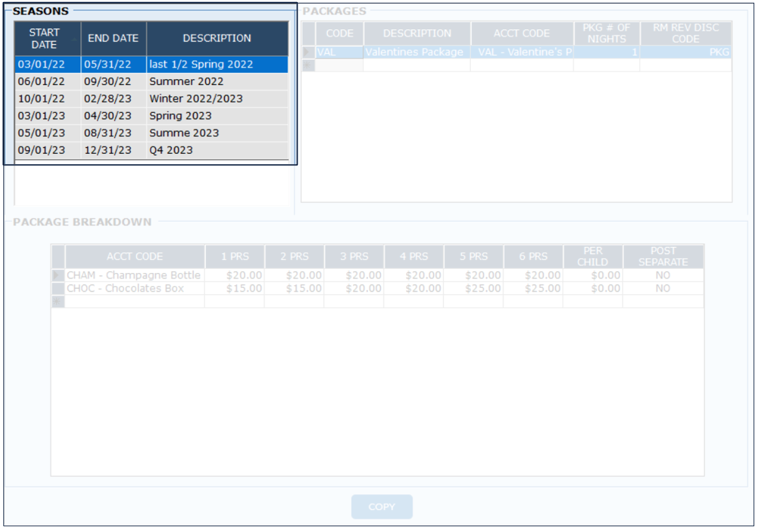This screenshot has width=757, height=529.
Task: Click the PKG # OF NIGHTS header
Action: (x=606, y=33)
